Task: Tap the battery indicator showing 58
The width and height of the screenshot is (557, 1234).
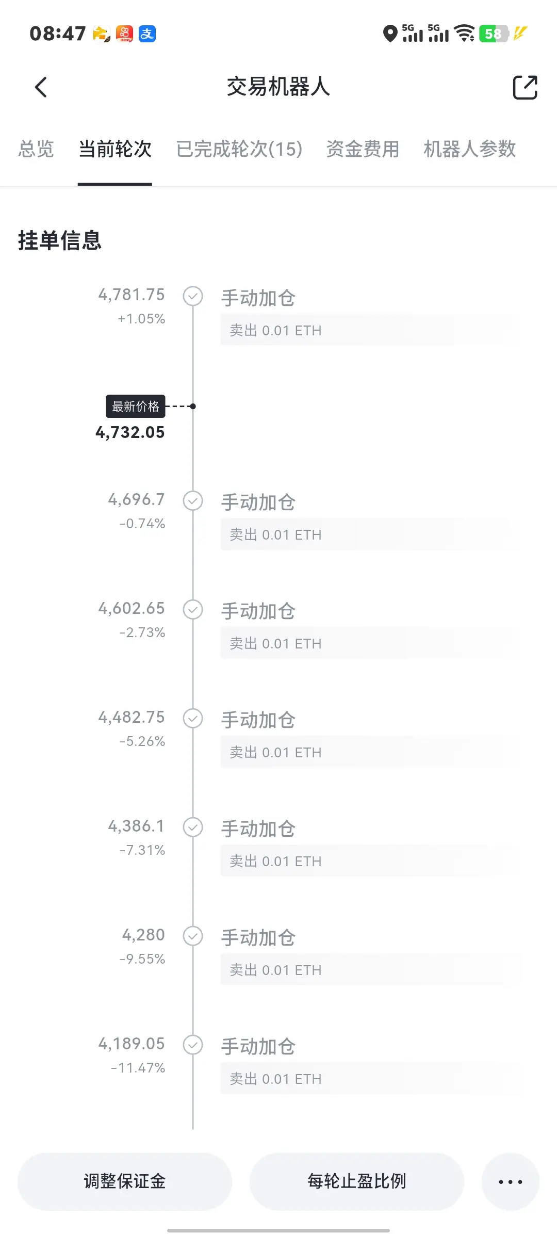Action: point(494,34)
